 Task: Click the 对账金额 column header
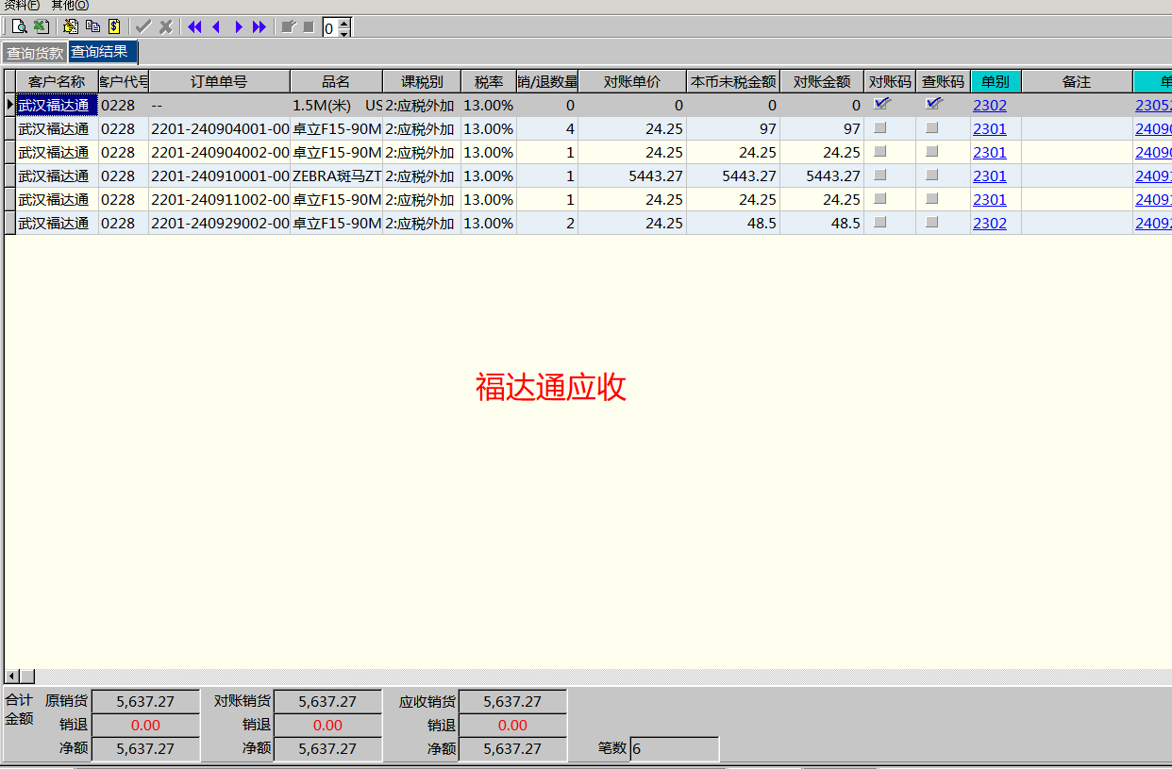click(821, 82)
